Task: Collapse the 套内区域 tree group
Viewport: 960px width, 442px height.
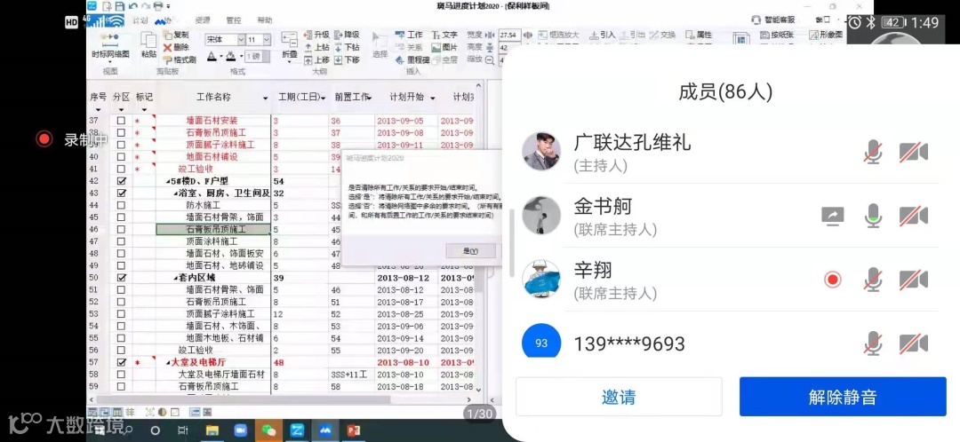Action: [176, 278]
